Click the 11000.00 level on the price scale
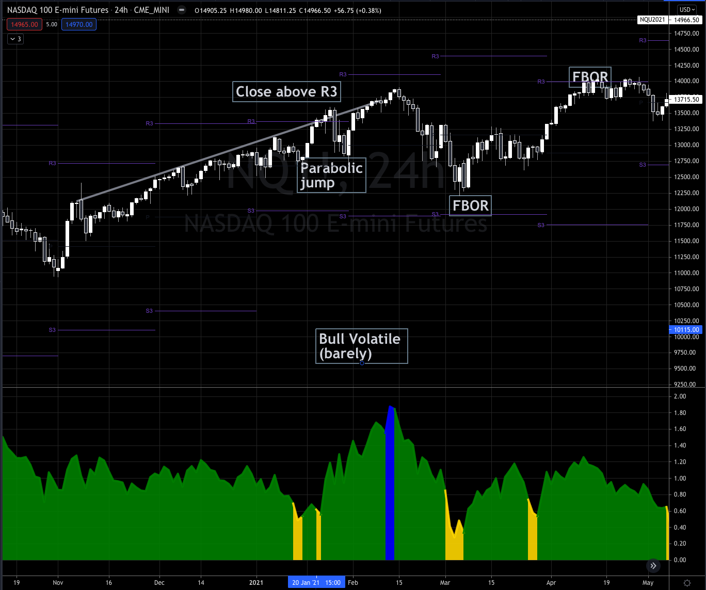Viewport: 706px width, 590px height. (686, 273)
